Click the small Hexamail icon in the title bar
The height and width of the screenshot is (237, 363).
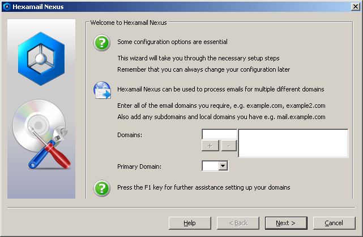(x=7, y=7)
